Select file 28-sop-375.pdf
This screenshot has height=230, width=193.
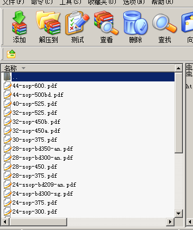coord(35,176)
